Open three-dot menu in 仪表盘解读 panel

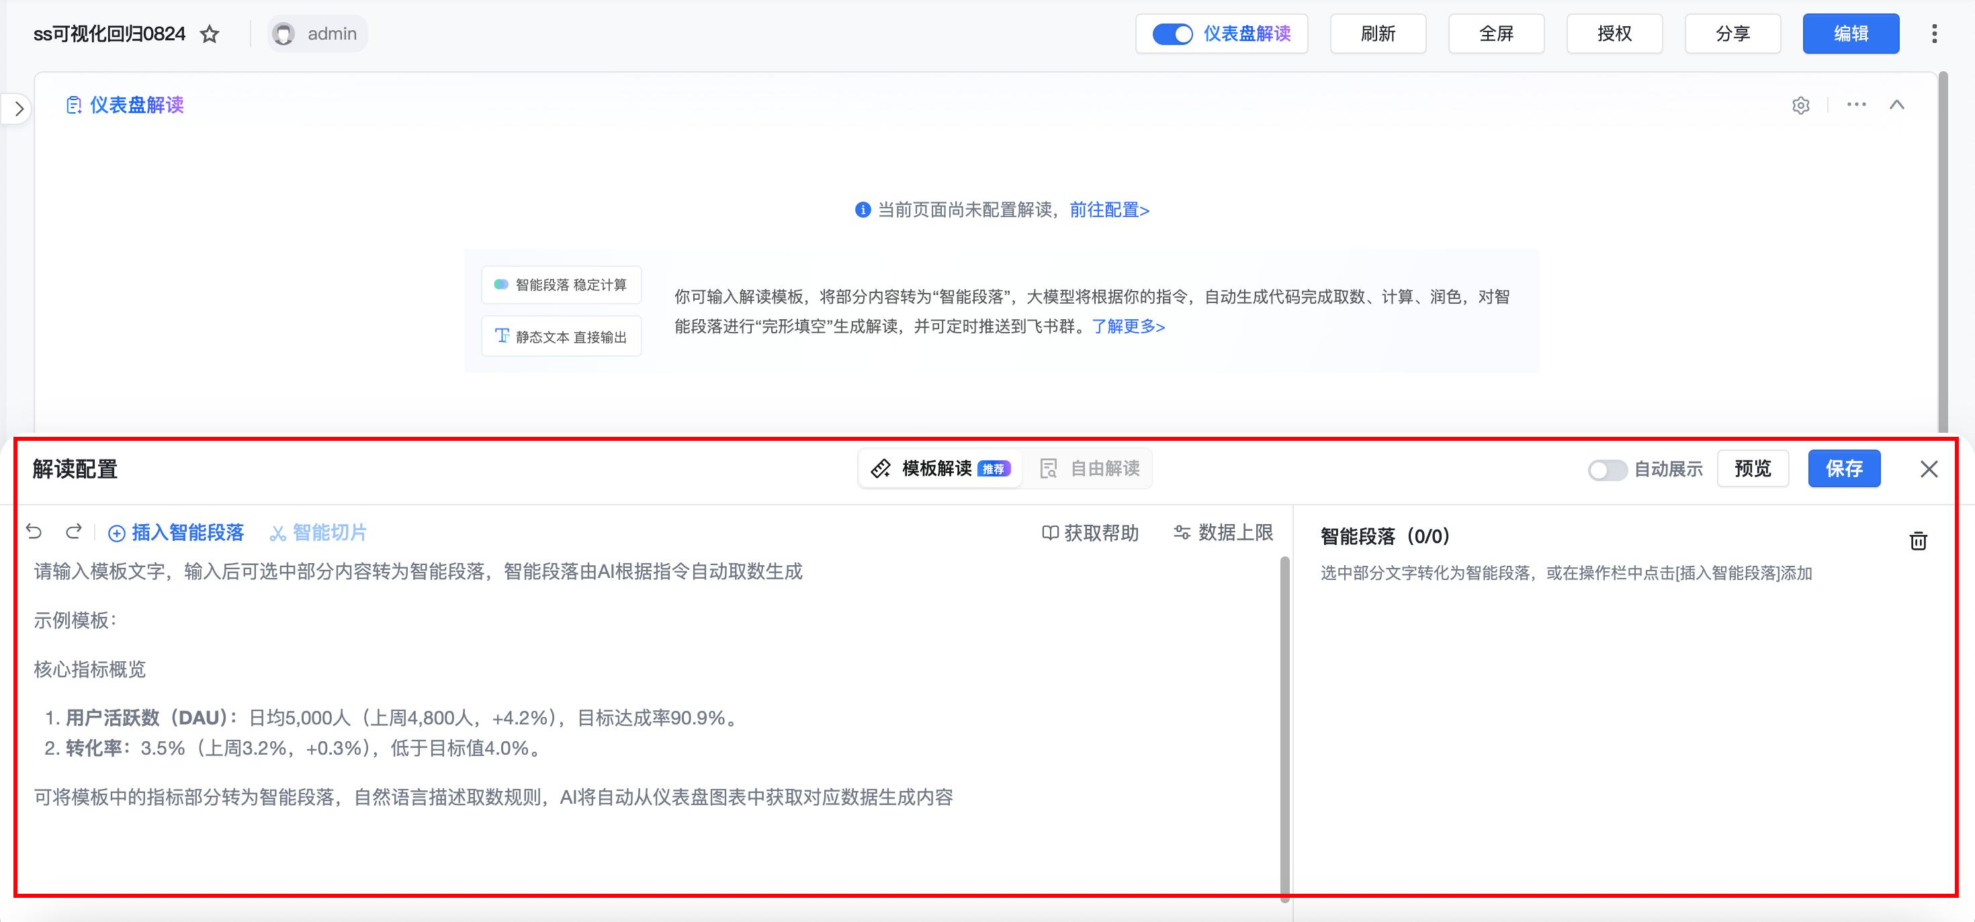tap(1856, 104)
